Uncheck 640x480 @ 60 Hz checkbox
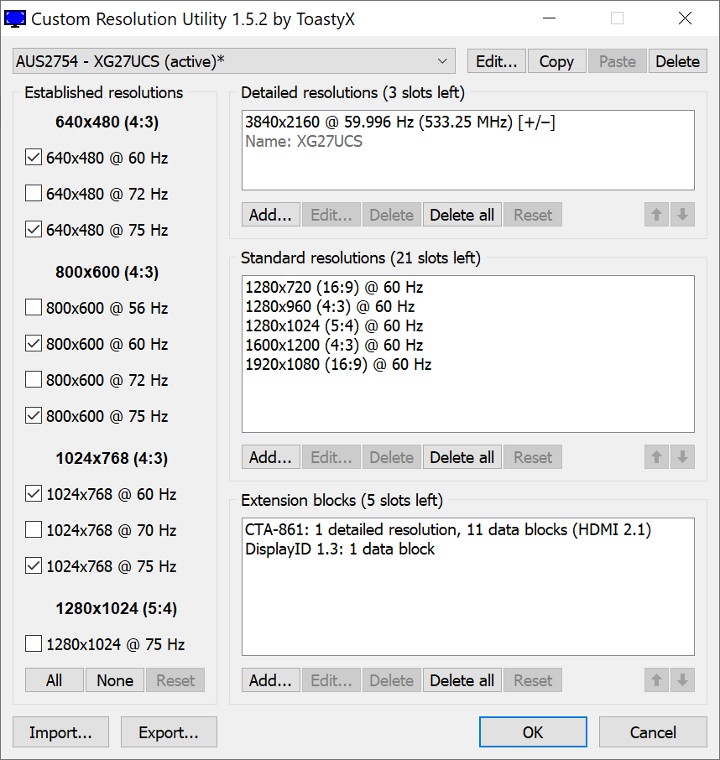720x760 pixels. pyautogui.click(x=34, y=158)
